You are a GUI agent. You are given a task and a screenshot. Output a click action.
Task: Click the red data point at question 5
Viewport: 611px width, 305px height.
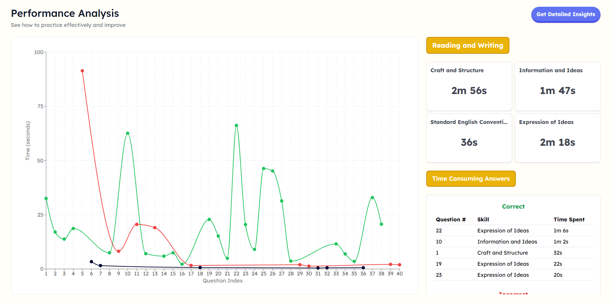(x=82, y=71)
